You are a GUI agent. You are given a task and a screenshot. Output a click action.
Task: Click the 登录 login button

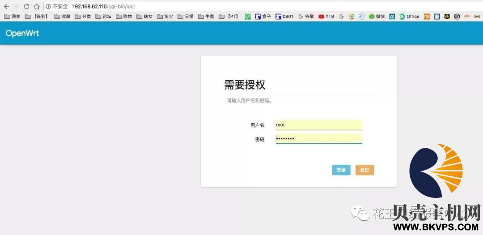point(341,170)
